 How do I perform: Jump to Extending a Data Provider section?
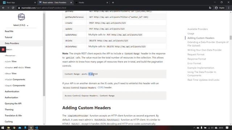click(x=208, y=44)
